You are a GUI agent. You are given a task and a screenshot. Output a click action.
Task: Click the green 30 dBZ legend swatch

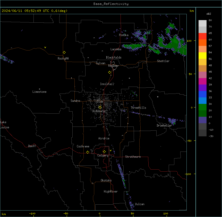(202, 107)
